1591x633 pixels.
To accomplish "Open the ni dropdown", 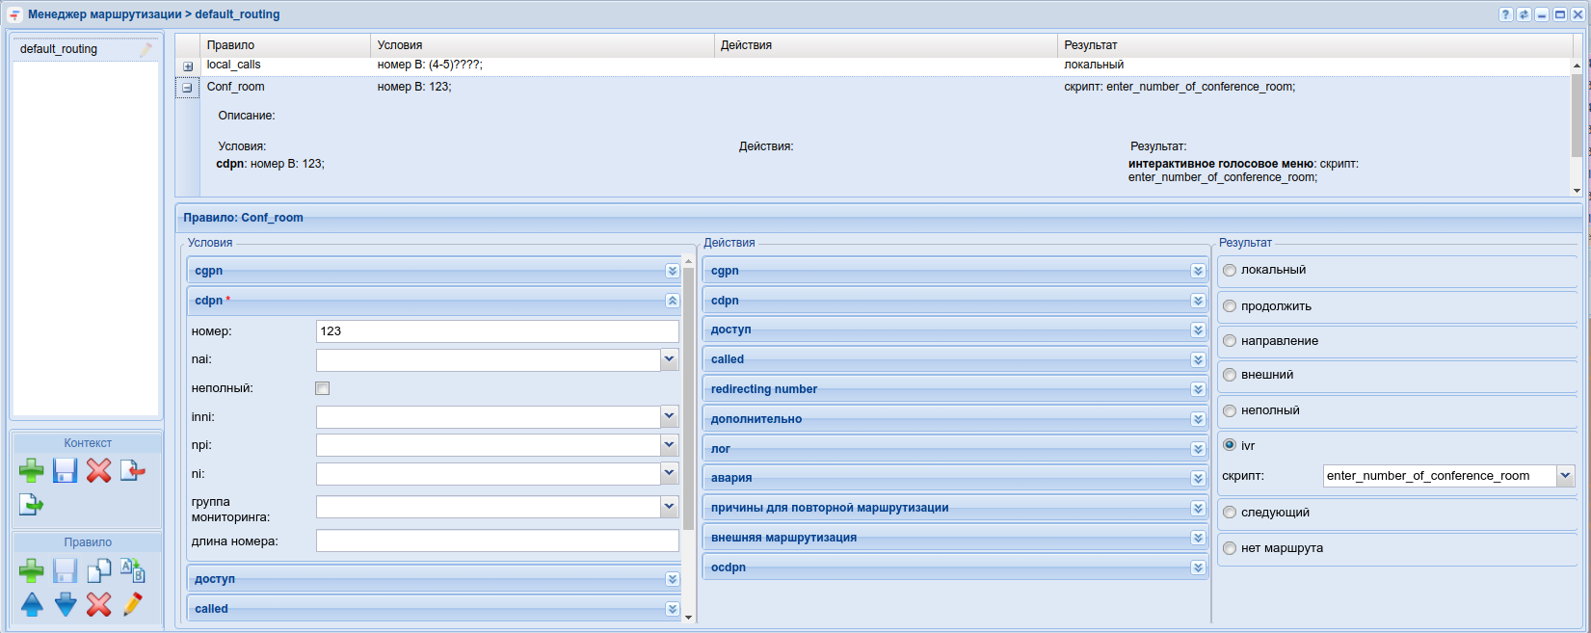I will coord(669,473).
